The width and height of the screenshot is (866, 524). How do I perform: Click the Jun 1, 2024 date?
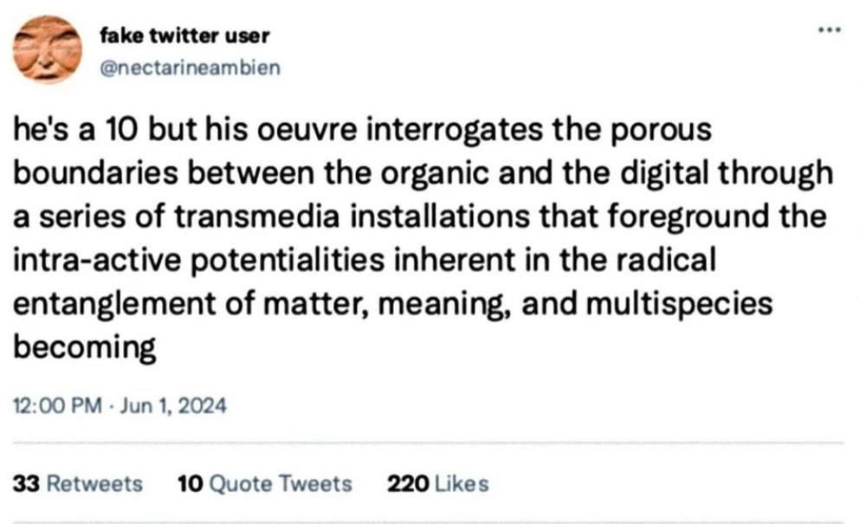pos(173,406)
